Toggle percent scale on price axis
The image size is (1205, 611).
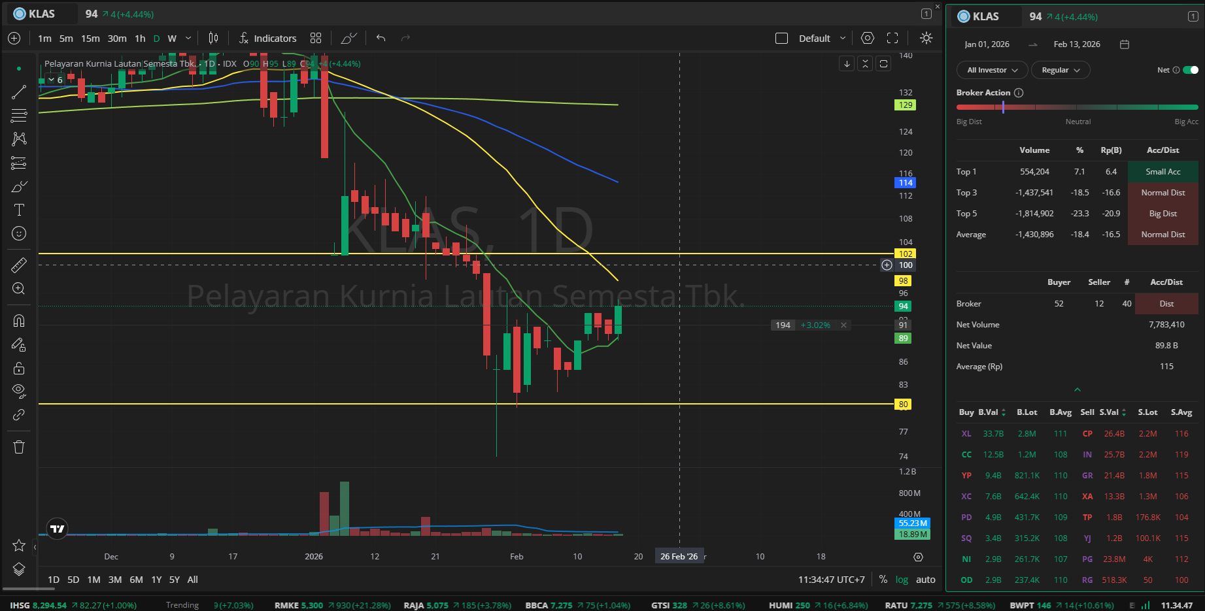click(x=883, y=580)
